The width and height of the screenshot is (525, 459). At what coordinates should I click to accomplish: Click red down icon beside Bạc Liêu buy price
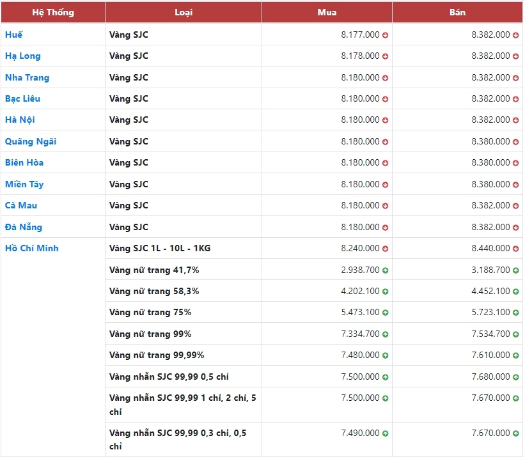[x=386, y=99]
